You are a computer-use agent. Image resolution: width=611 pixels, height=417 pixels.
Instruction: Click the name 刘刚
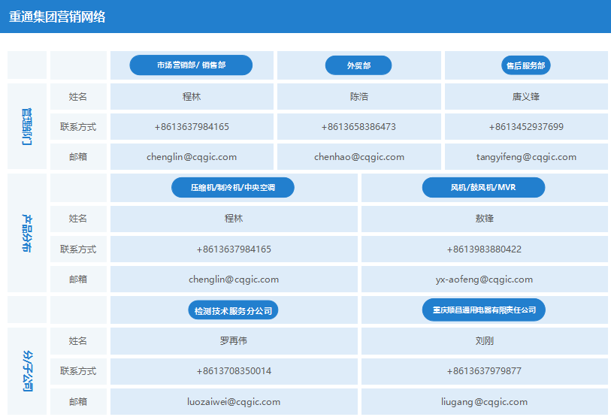tap(484, 340)
